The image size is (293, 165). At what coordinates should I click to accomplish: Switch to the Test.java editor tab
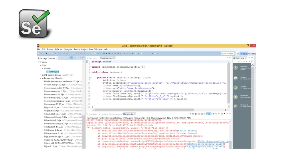[92, 58]
